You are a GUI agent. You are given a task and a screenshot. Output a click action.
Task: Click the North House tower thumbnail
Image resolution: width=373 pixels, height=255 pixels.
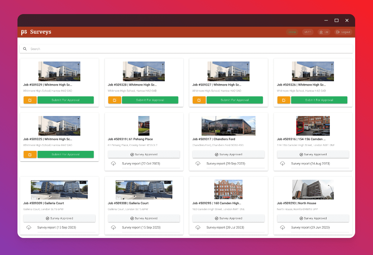[313, 190]
